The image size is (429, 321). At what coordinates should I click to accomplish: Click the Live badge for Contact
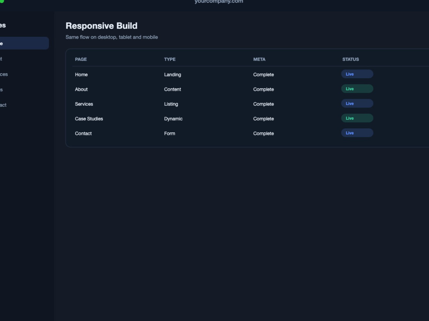click(x=357, y=133)
